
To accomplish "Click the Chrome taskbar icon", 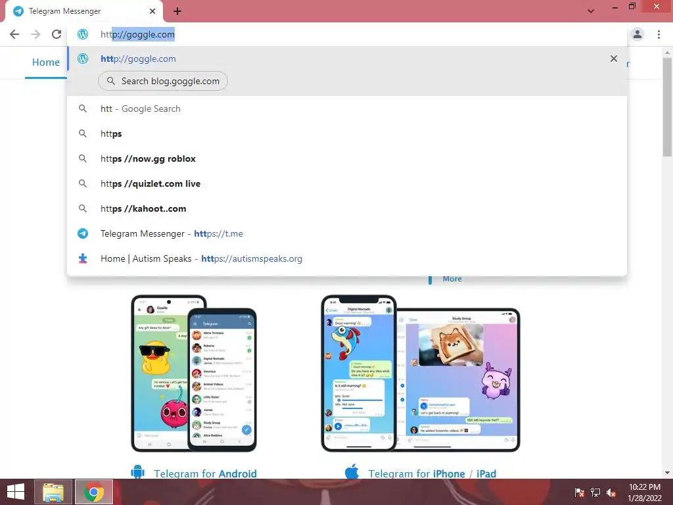I will pyautogui.click(x=93, y=492).
